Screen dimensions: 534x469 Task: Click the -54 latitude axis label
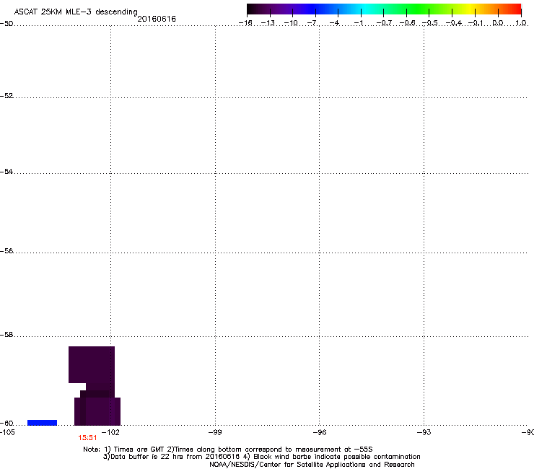pyautogui.click(x=6, y=171)
